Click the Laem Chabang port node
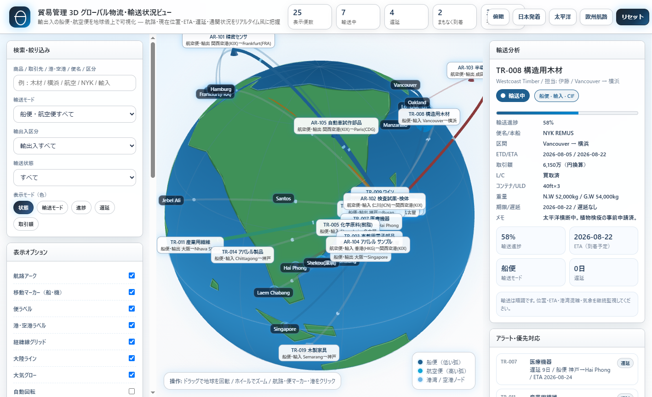The image size is (652, 397). [274, 293]
